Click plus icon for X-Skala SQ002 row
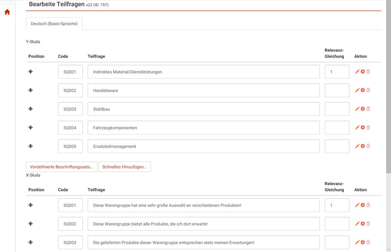391x252 pixels. (x=363, y=223)
